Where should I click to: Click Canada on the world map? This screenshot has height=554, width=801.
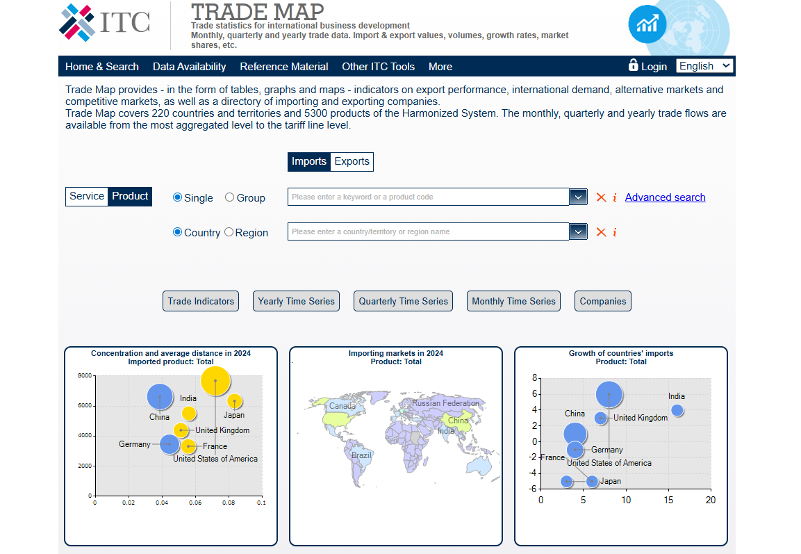pos(342,406)
